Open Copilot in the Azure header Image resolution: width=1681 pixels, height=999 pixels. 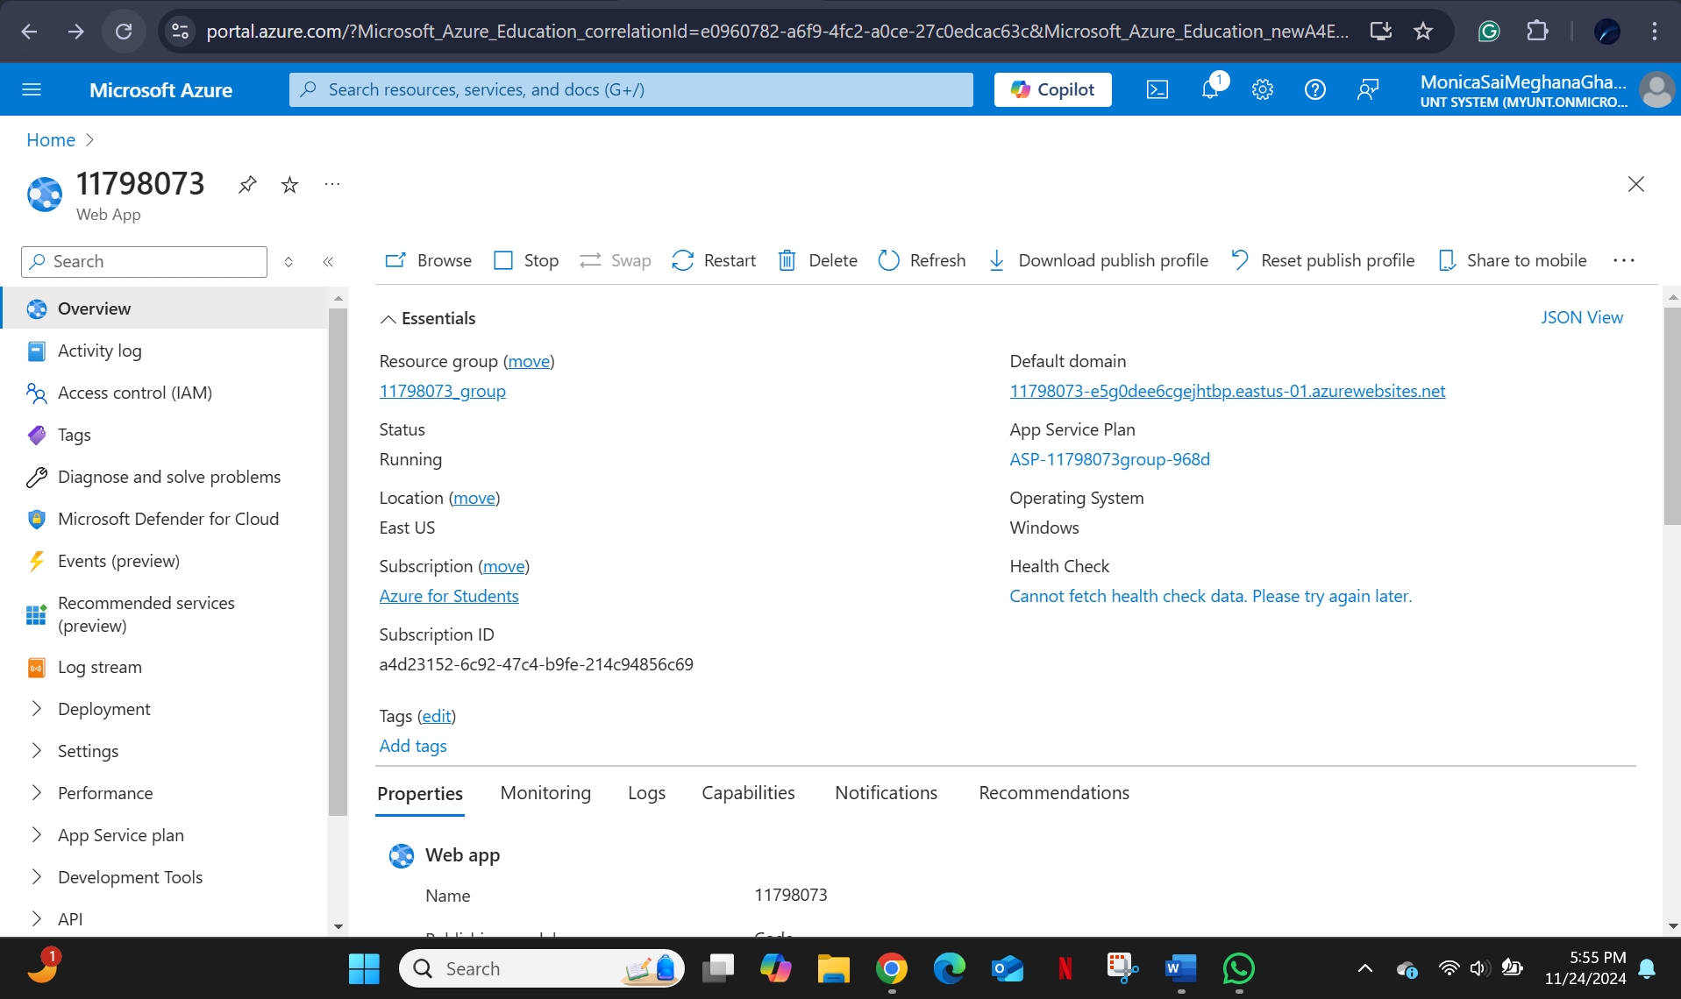pos(1052,89)
